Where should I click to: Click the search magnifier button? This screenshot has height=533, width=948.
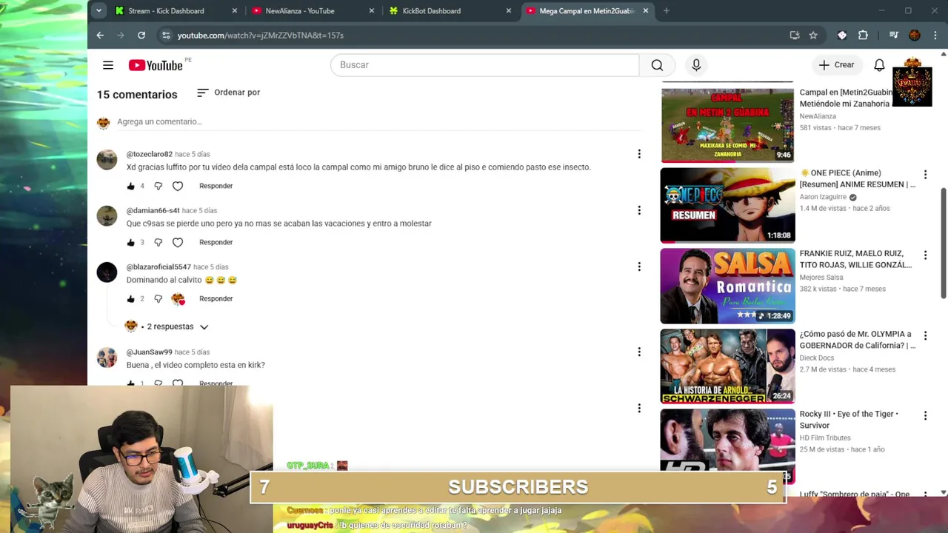pos(657,65)
